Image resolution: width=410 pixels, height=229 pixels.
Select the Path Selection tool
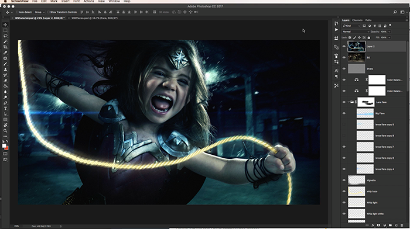(5, 114)
